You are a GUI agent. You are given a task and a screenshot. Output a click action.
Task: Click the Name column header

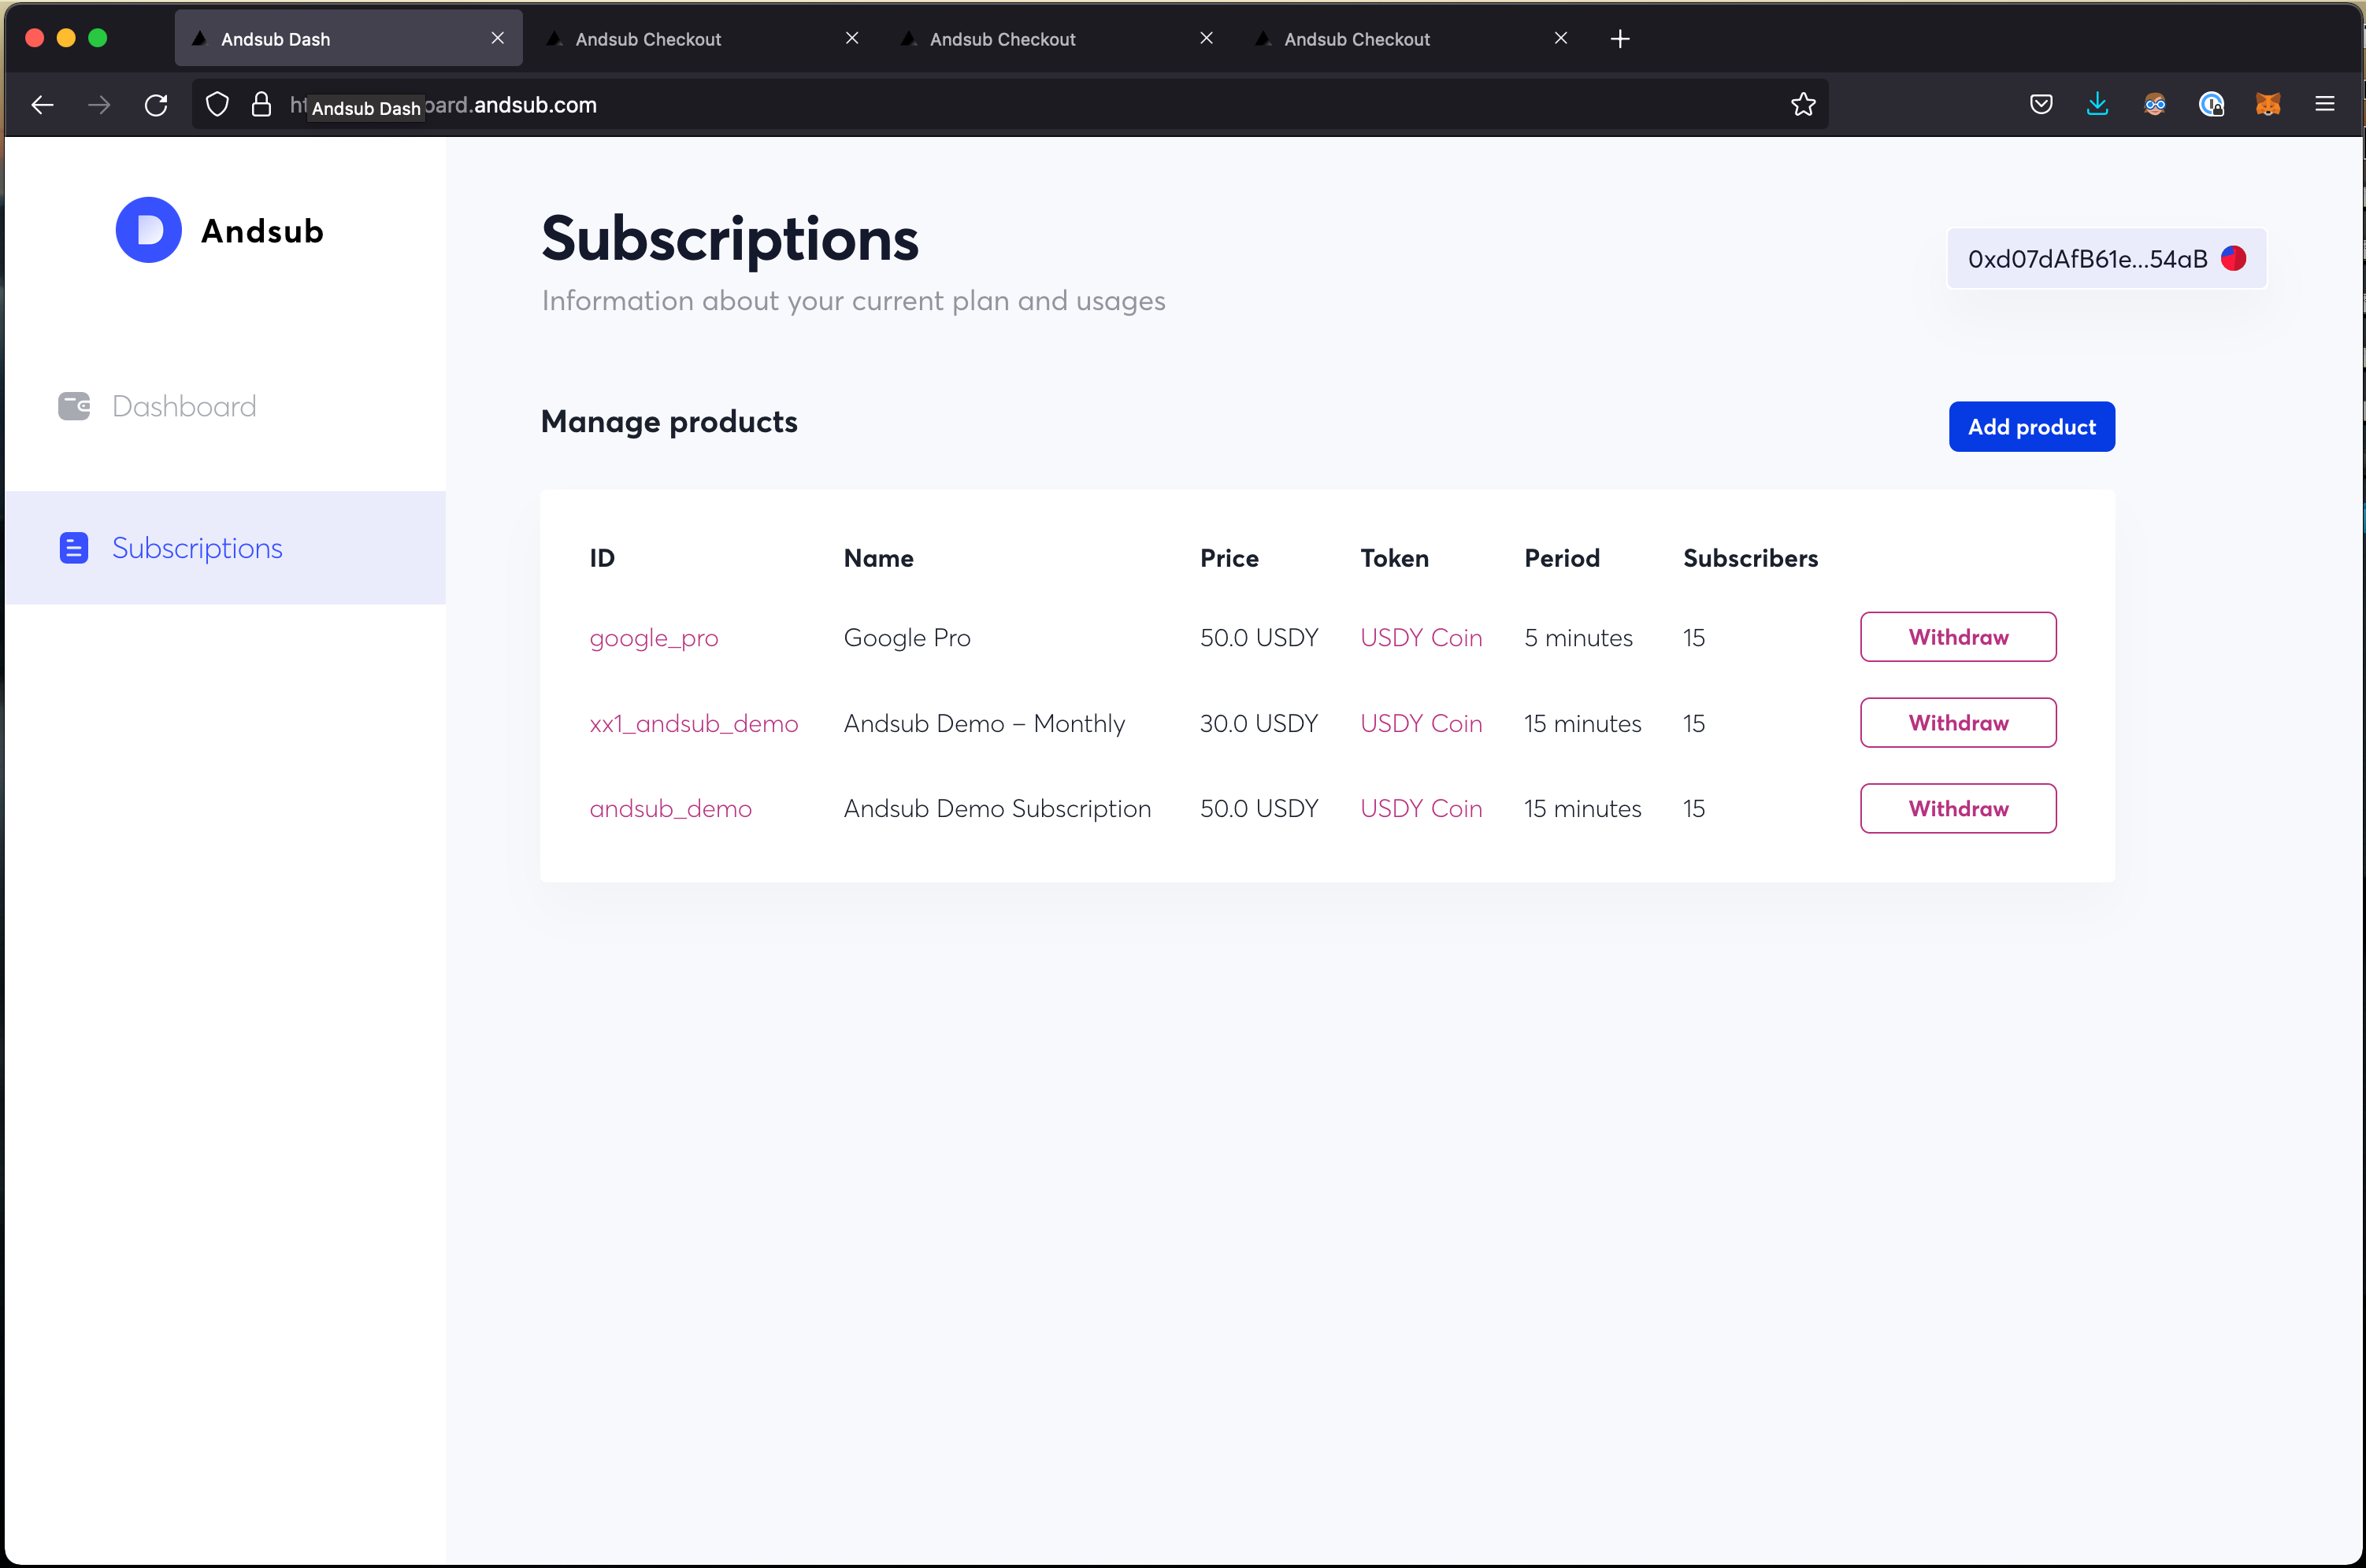click(x=878, y=558)
